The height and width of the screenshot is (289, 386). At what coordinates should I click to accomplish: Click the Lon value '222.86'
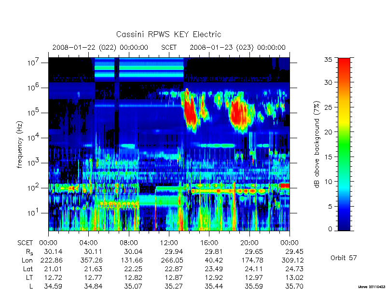click(51, 260)
